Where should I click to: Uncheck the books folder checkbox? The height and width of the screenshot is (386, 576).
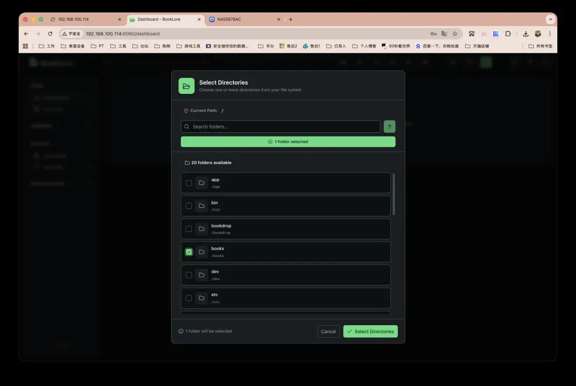point(189,252)
